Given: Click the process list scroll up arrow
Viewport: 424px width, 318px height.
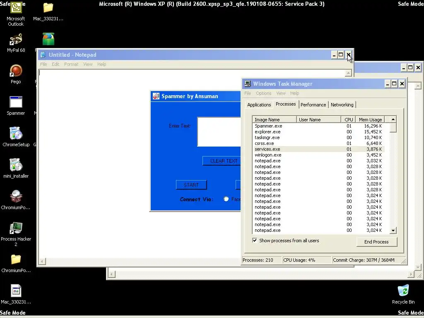Looking at the screenshot, I should click(x=393, y=119).
